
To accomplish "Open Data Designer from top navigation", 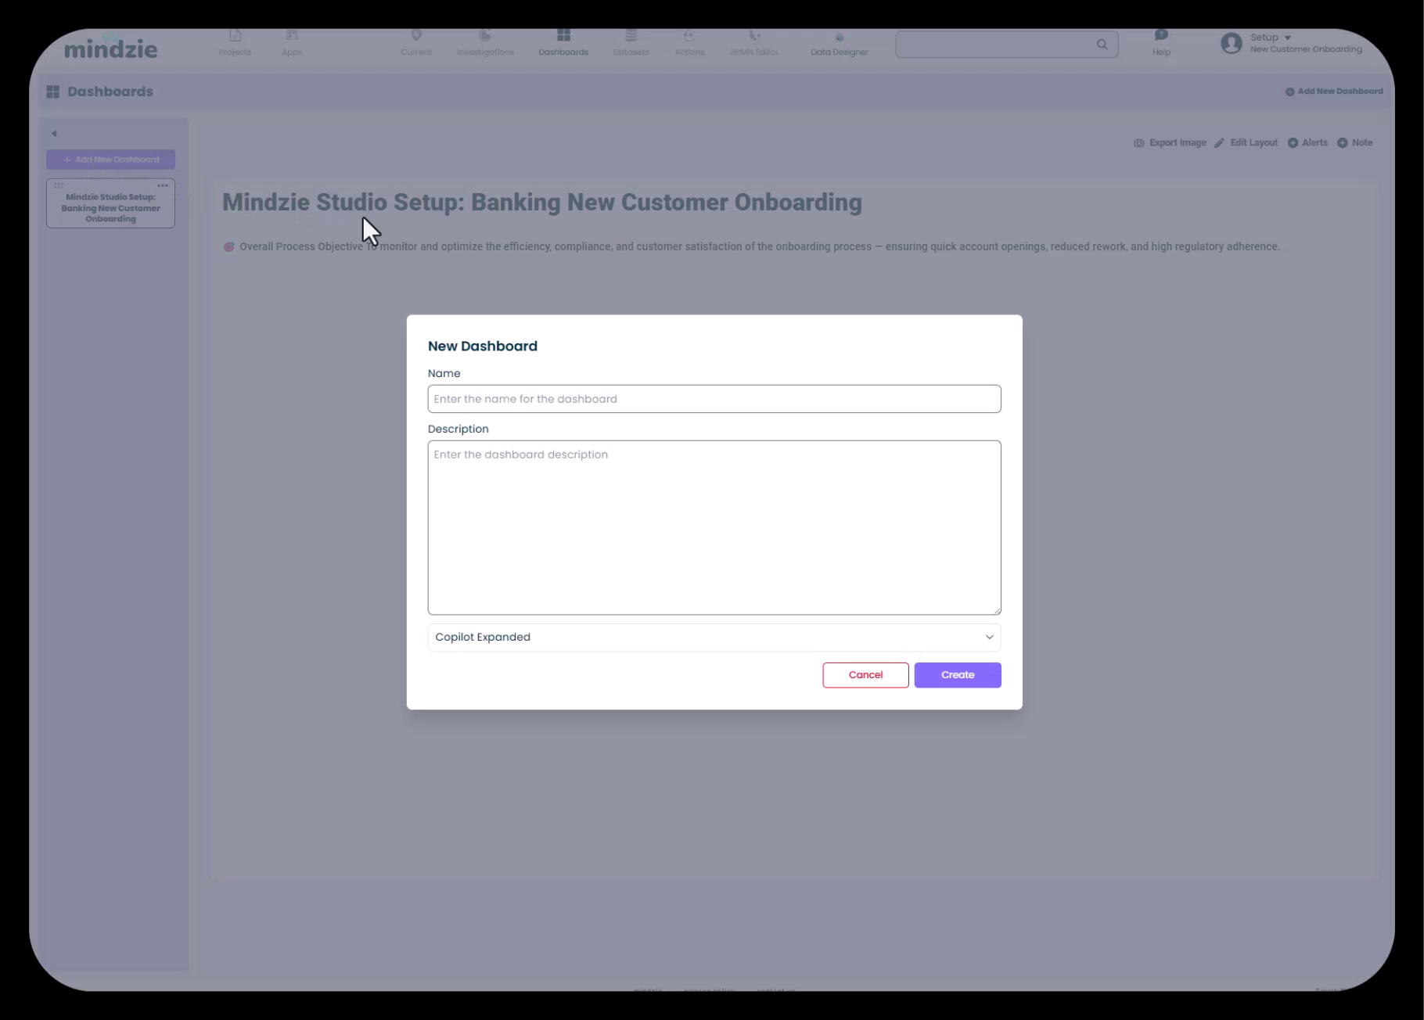I will click(x=839, y=42).
